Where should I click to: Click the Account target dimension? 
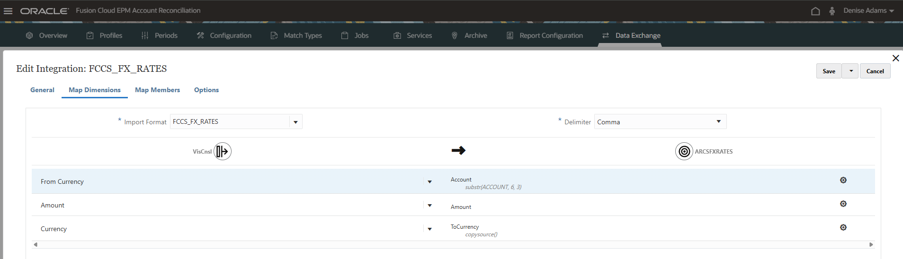point(461,180)
